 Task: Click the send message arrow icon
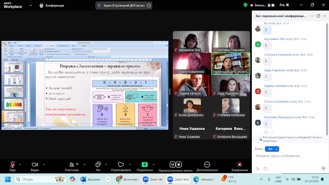pos(323,169)
